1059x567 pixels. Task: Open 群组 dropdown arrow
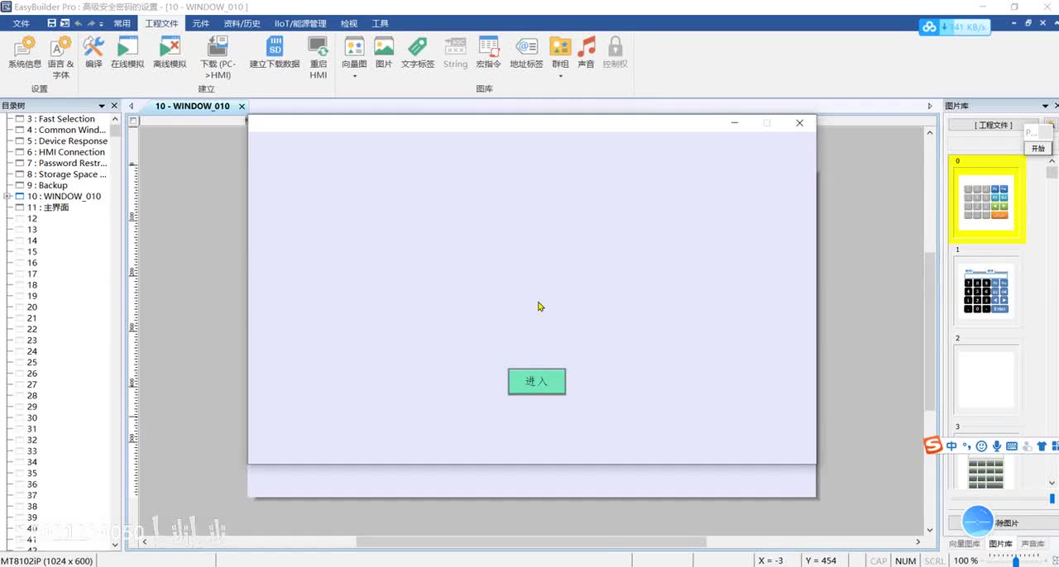tap(560, 76)
